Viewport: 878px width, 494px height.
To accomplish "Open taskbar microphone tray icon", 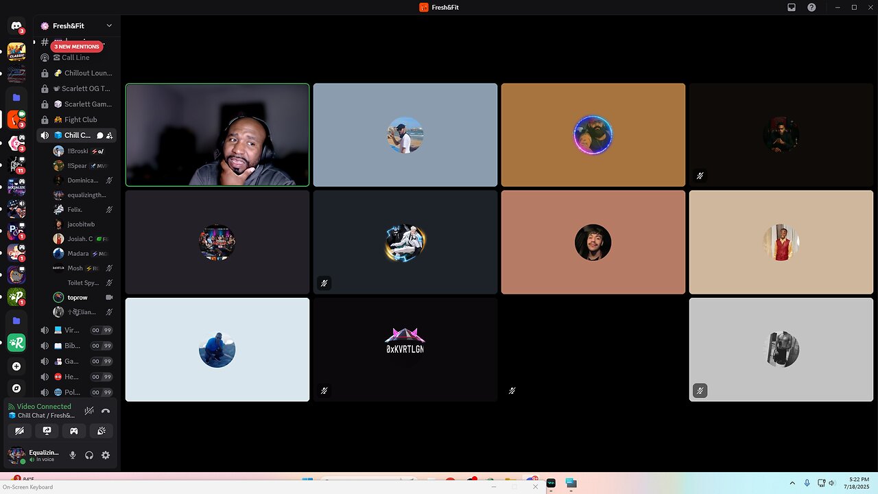I will 807,483.
